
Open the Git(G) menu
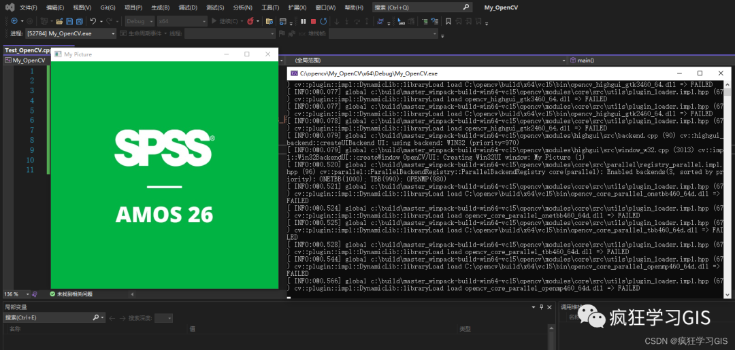[108, 7]
